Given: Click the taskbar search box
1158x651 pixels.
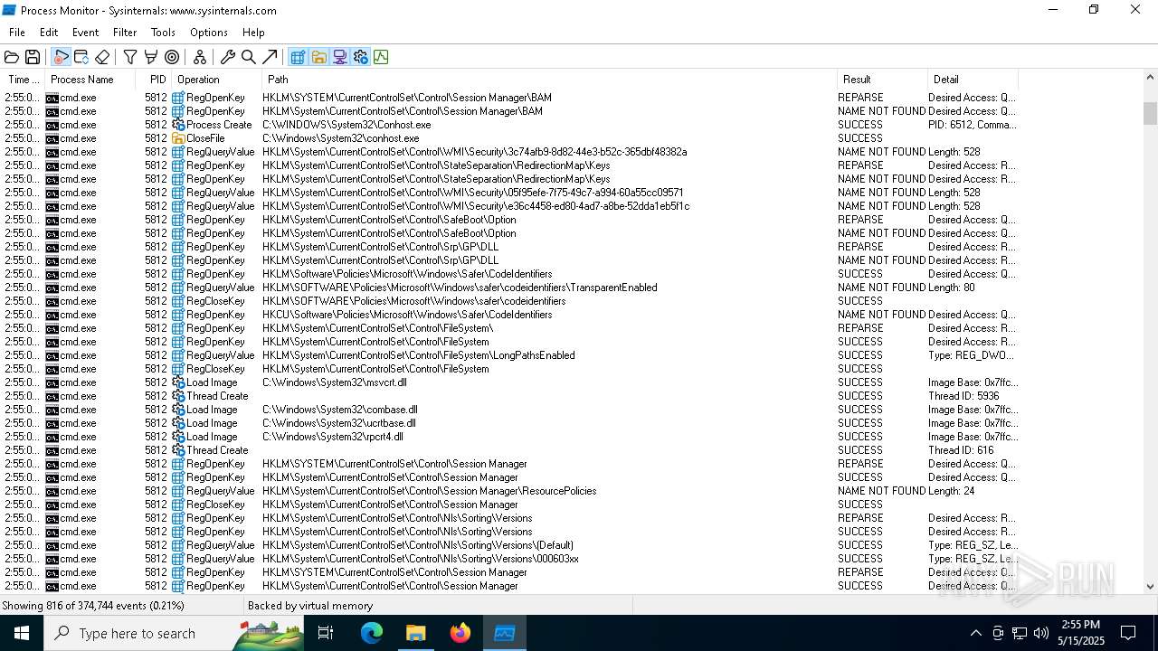Looking at the screenshot, I should point(172,633).
